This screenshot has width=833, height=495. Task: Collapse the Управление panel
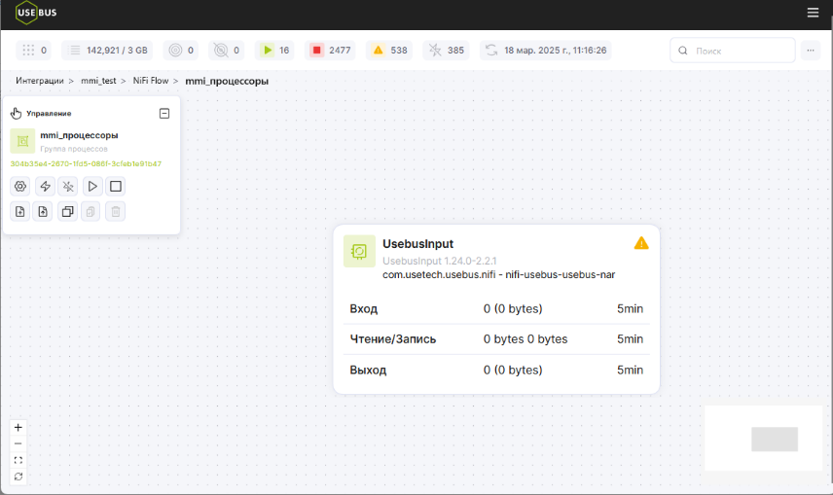[x=164, y=113]
